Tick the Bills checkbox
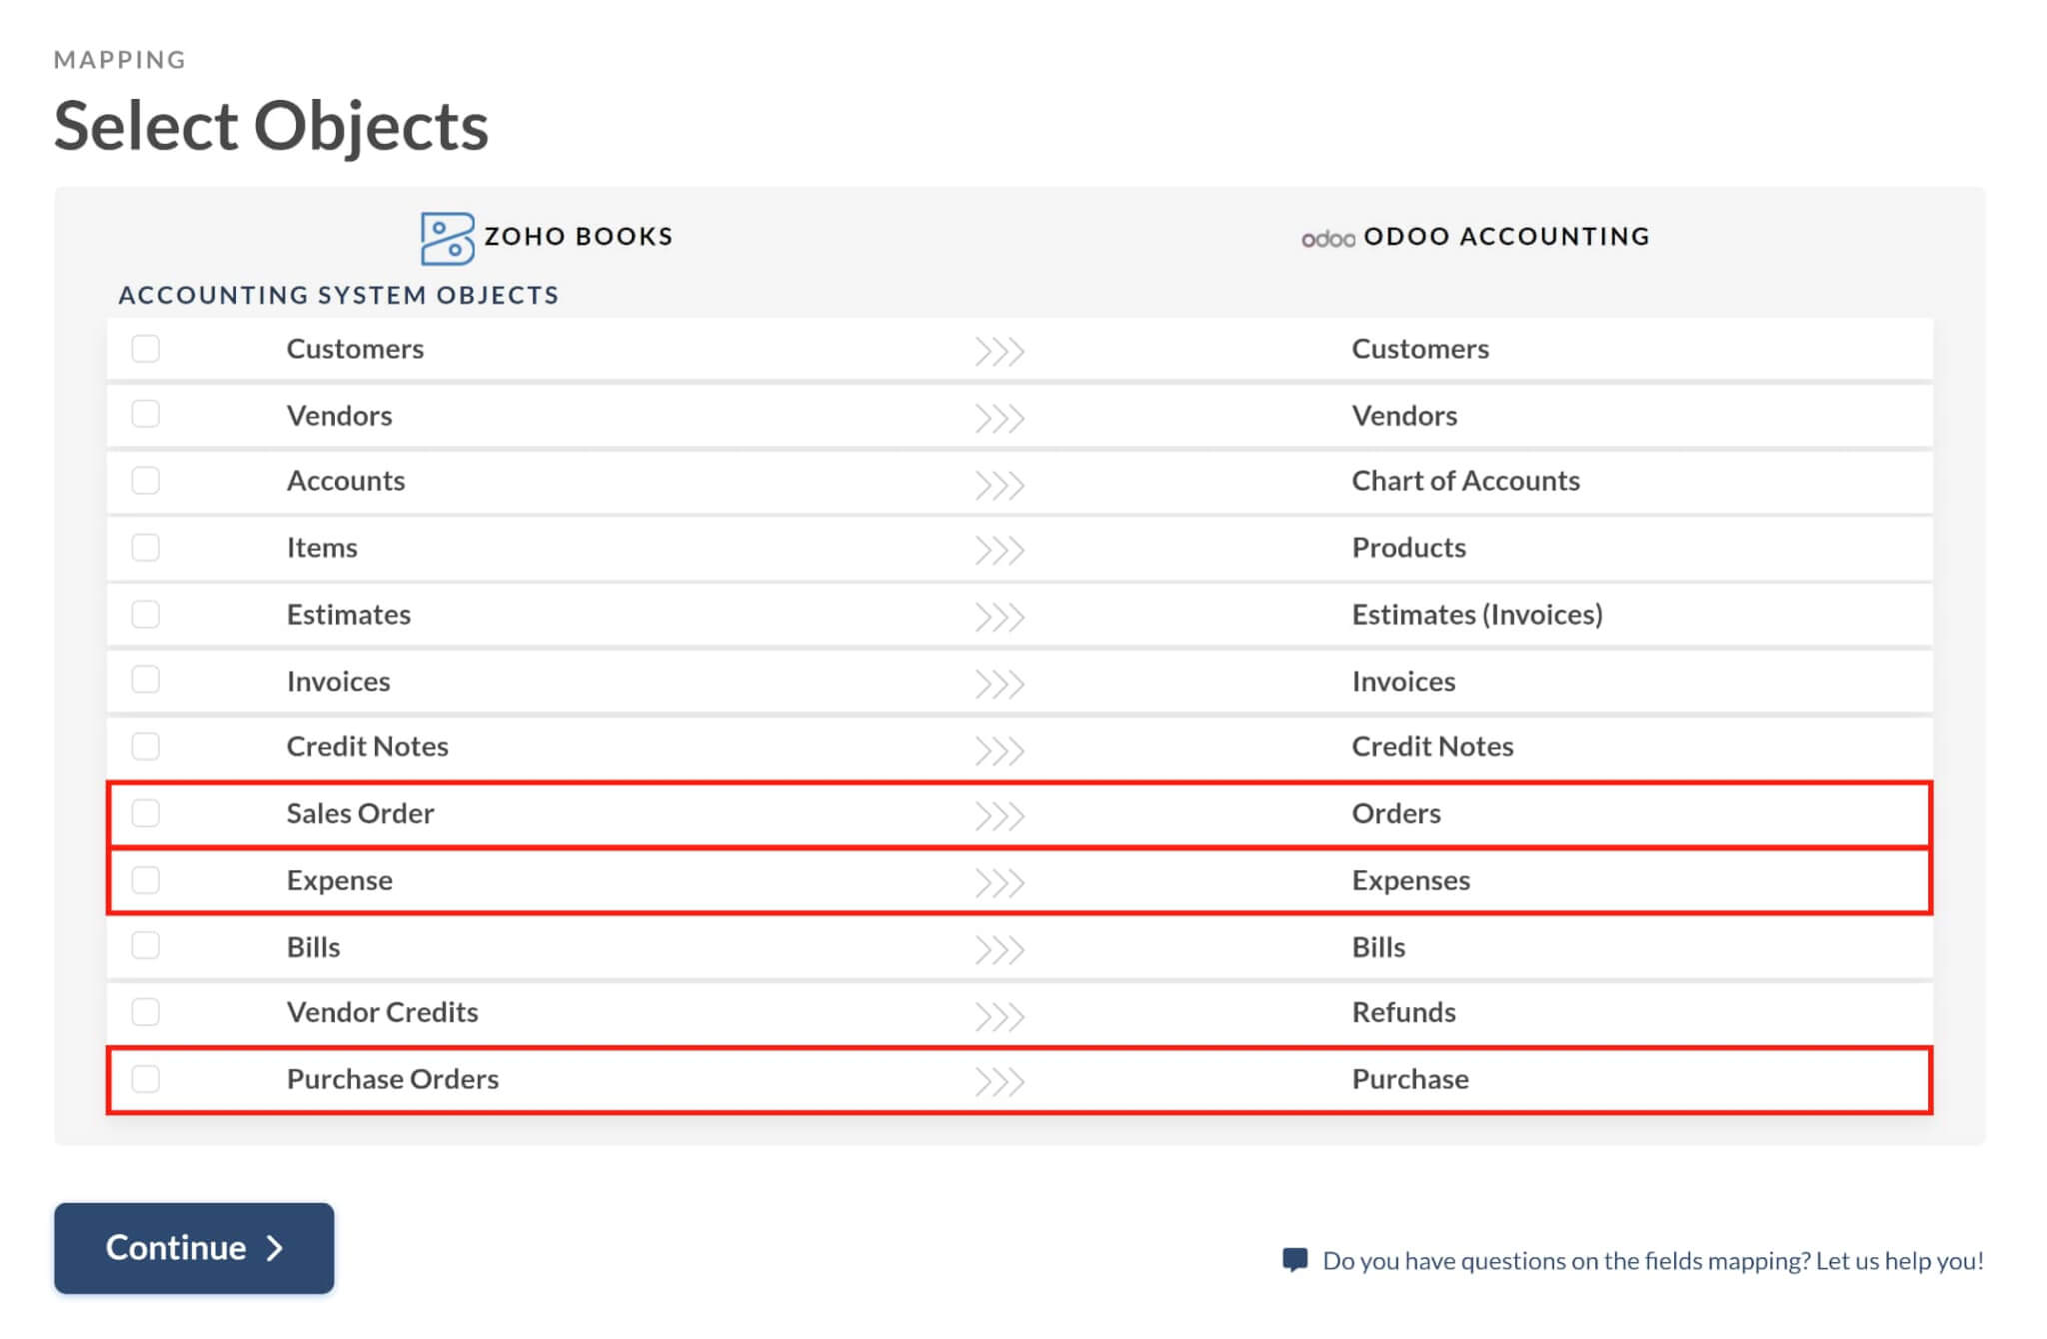Image resolution: width=2047 pixels, height=1339 pixels. pyautogui.click(x=146, y=945)
